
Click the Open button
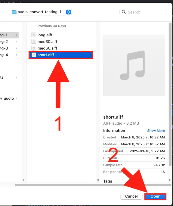point(155,196)
